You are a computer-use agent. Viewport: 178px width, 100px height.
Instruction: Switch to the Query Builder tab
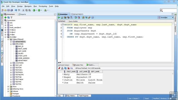tap(73, 21)
